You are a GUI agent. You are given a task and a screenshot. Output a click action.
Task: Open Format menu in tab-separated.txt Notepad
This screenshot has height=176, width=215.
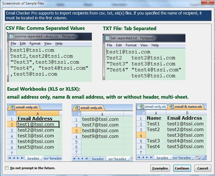pyautogui.click(x=131, y=45)
